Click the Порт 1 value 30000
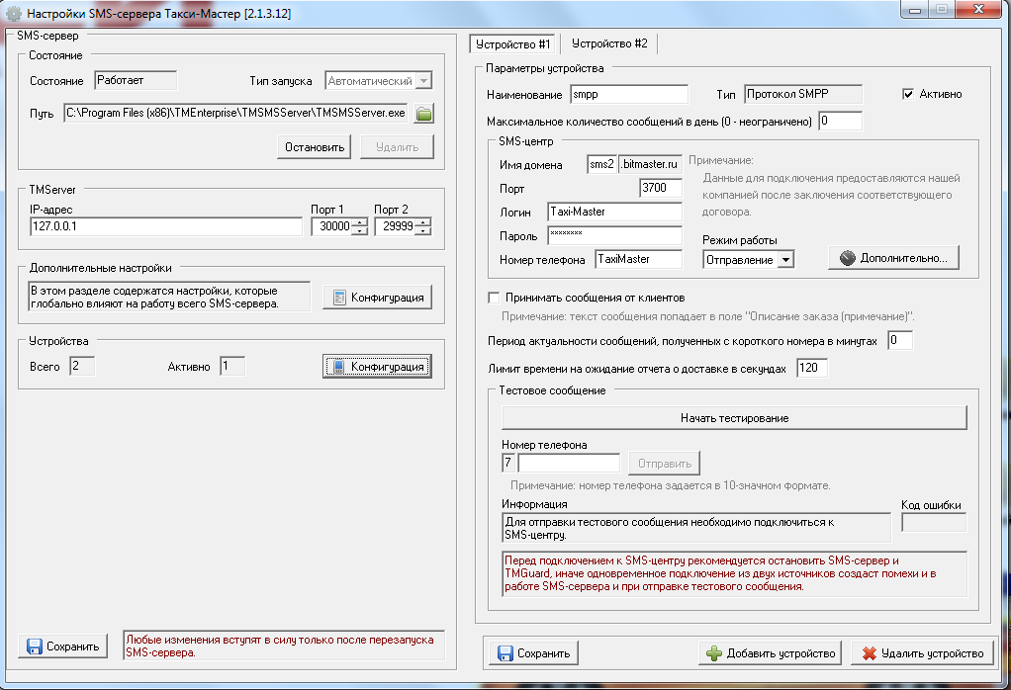Viewport: 1011px width, 690px height. click(x=332, y=226)
